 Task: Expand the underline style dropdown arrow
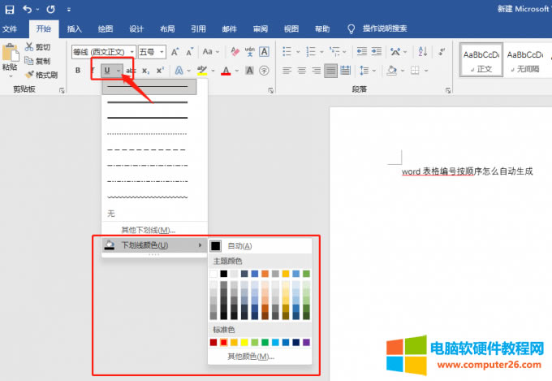tap(119, 71)
